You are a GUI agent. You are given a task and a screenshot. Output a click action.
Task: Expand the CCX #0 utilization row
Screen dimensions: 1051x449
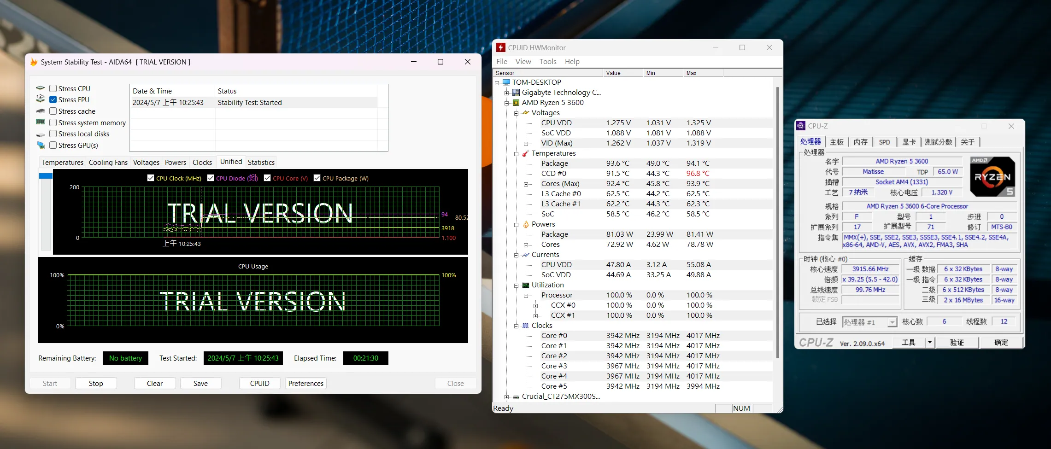(536, 306)
